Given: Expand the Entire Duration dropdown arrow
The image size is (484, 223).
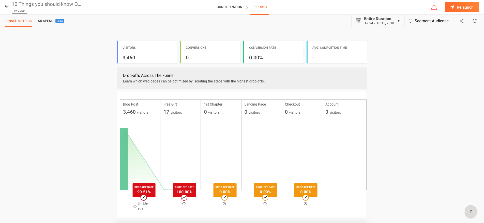Looking at the screenshot, I should [x=399, y=21].
